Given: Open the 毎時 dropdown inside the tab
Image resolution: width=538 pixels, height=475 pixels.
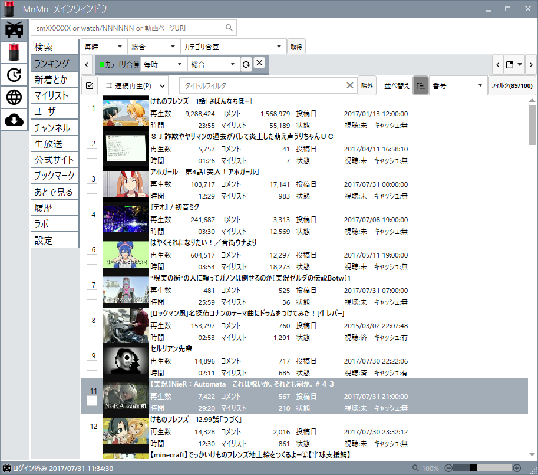Looking at the screenshot, I should [163, 64].
